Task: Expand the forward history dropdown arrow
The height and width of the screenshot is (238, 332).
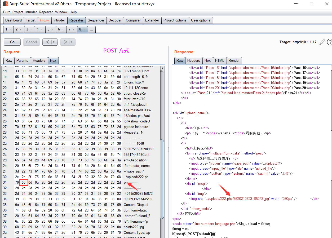Action: (72, 42)
